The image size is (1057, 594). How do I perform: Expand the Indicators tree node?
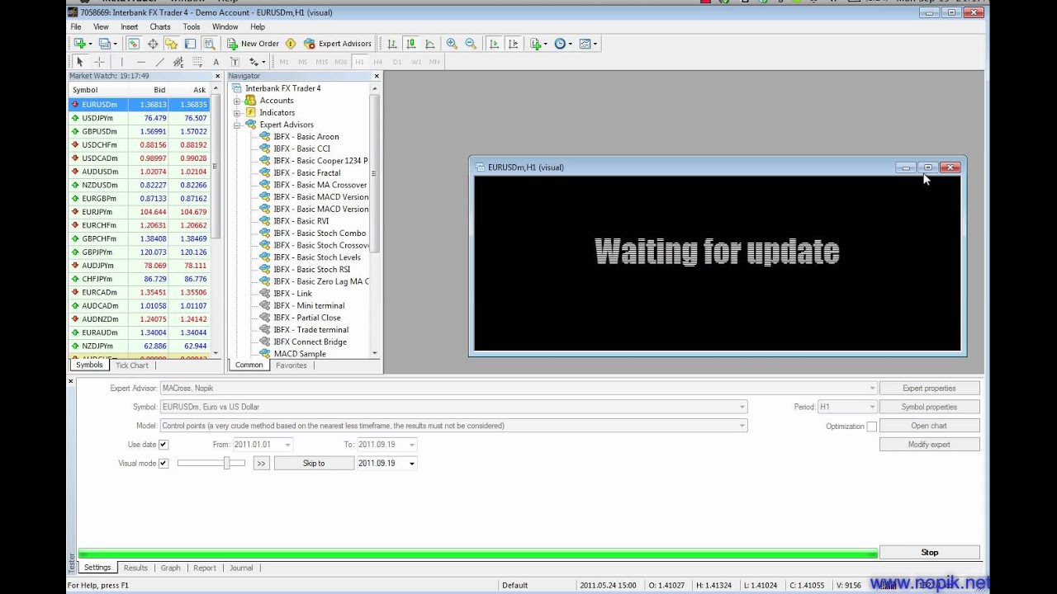237,113
